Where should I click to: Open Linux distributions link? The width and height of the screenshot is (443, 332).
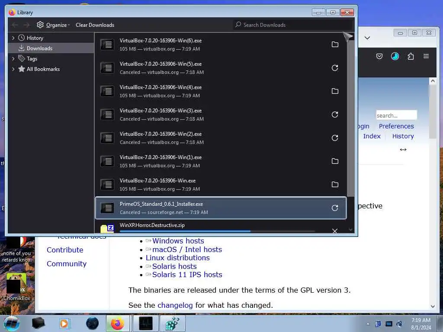click(x=177, y=258)
